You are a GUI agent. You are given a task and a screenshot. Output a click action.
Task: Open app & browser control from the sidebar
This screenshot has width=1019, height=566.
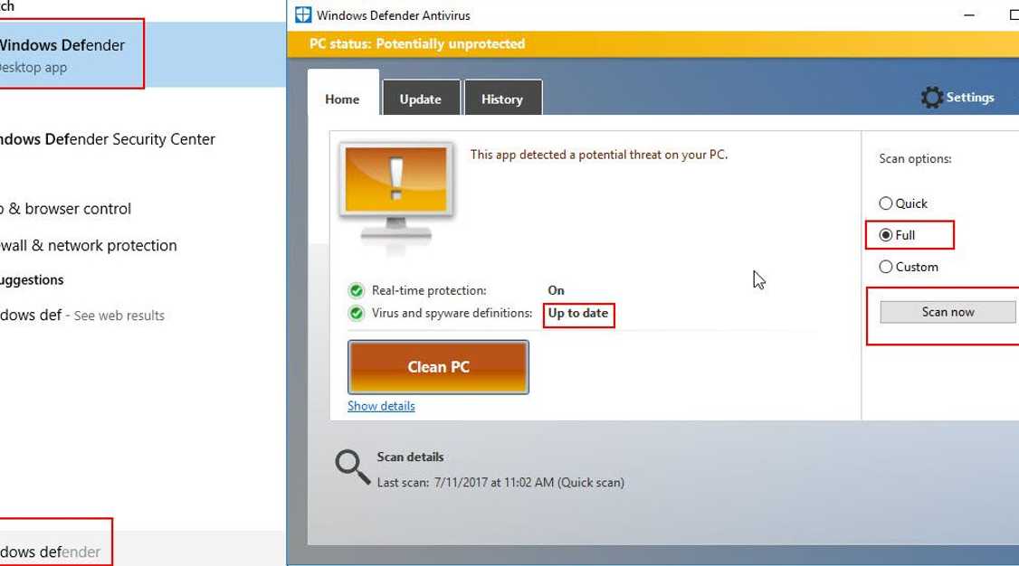point(66,208)
